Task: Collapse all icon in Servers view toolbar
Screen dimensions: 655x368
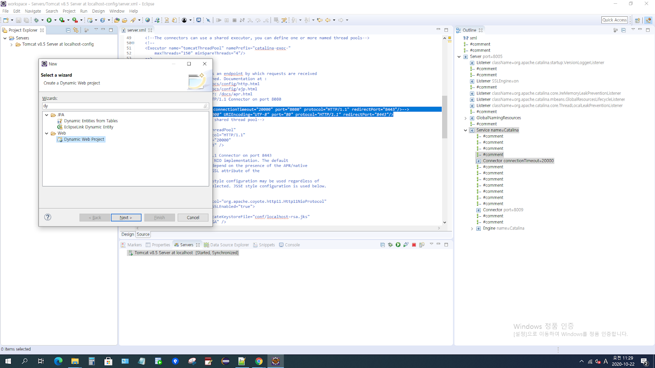Action: [x=382, y=245]
